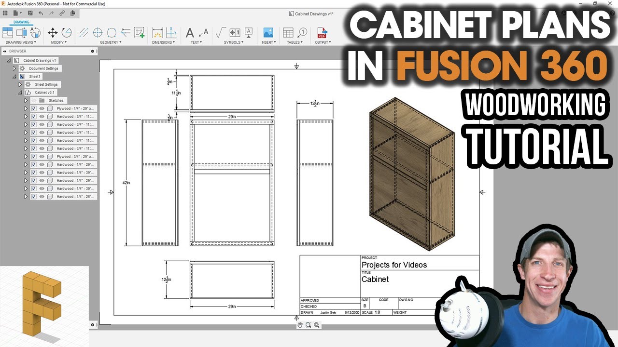Screen dimensions: 618x347
Task: Expand the Document Settings node
Action: 14,68
